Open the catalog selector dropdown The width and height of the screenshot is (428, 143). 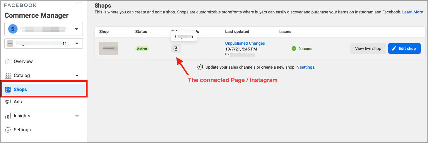[x=44, y=43]
